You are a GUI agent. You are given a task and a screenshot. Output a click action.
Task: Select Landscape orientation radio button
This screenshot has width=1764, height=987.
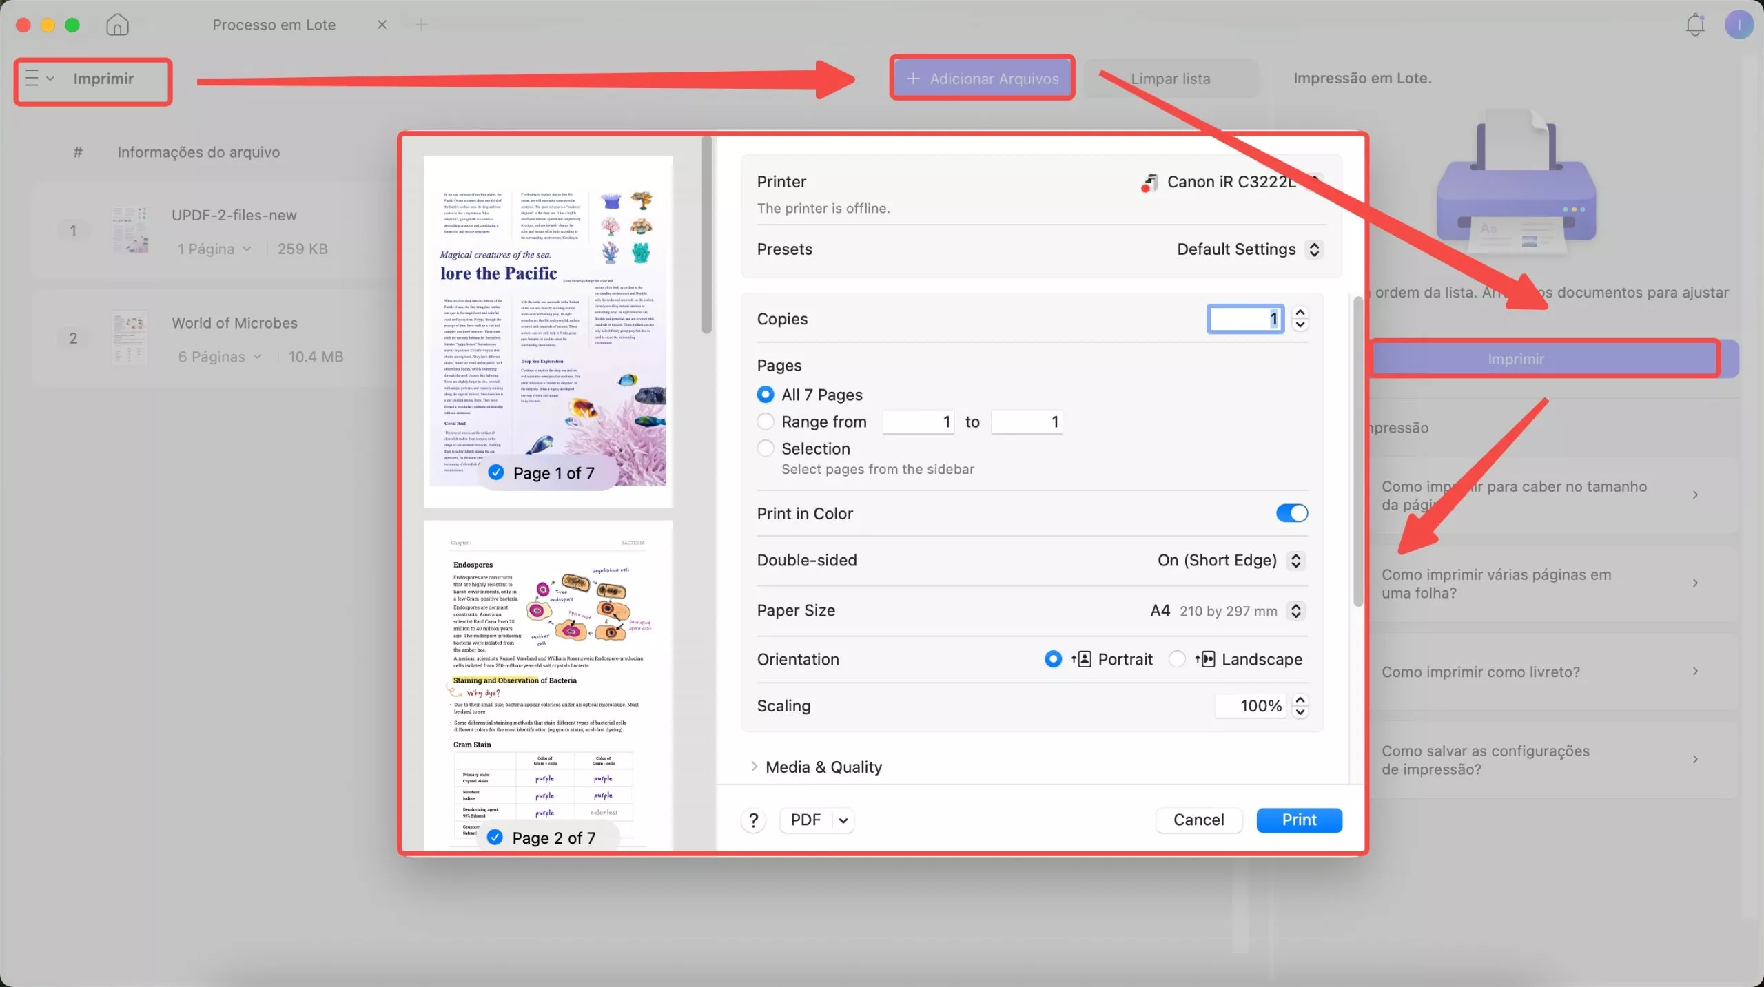tap(1177, 659)
